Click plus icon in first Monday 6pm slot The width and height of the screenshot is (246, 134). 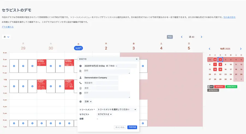pyautogui.click(x=14, y=123)
